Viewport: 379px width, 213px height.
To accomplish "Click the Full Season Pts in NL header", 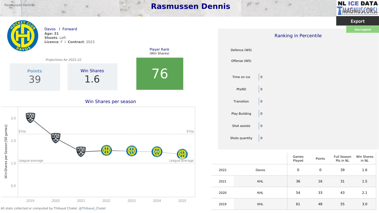I will click(x=343, y=159).
